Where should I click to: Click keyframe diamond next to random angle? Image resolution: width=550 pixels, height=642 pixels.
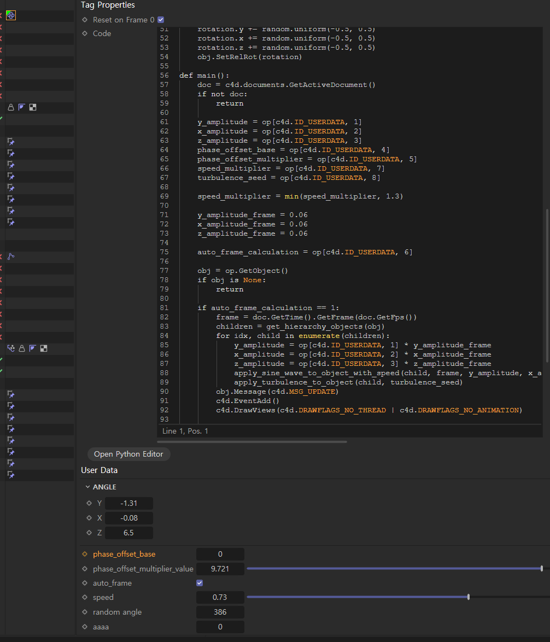click(85, 612)
